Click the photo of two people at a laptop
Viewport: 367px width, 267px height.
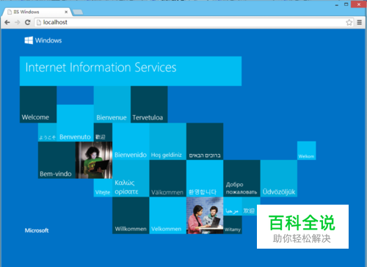(x=205, y=216)
